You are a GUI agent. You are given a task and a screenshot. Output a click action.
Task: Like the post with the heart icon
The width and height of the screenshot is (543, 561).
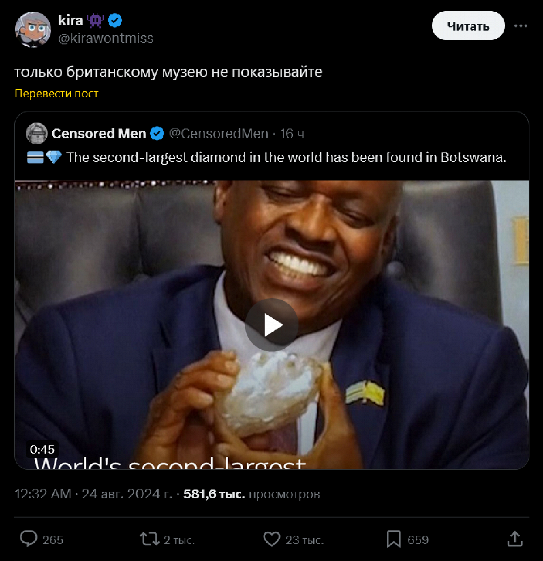271,539
